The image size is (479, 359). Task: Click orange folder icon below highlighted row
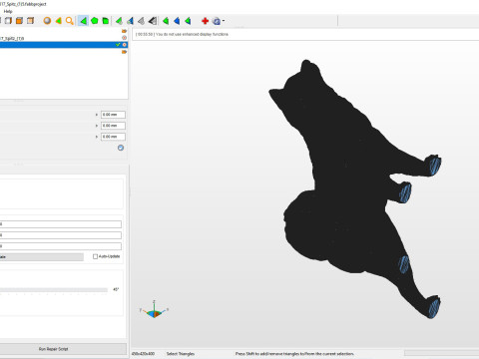point(124,52)
